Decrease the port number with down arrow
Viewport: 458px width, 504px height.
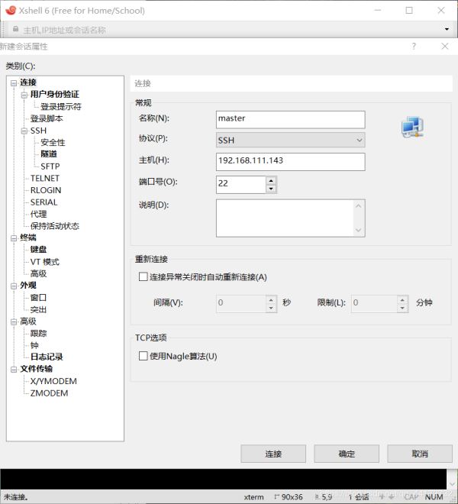(271, 189)
